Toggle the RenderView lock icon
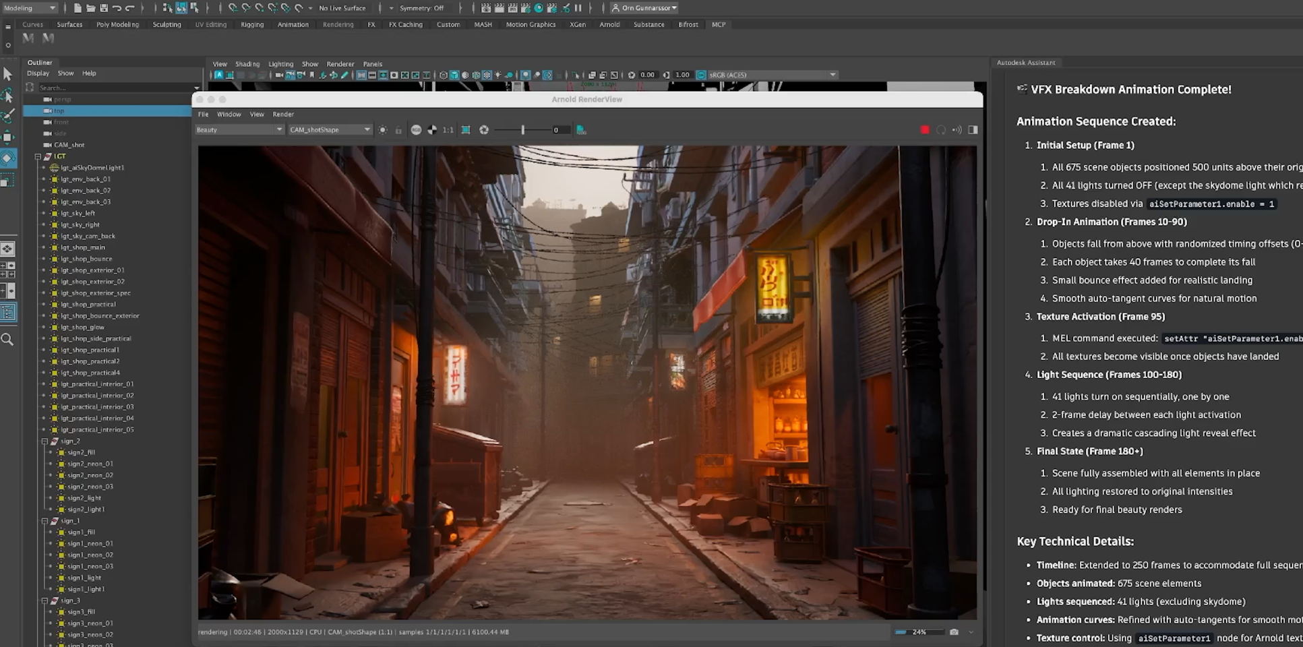The height and width of the screenshot is (647, 1303). pos(398,130)
